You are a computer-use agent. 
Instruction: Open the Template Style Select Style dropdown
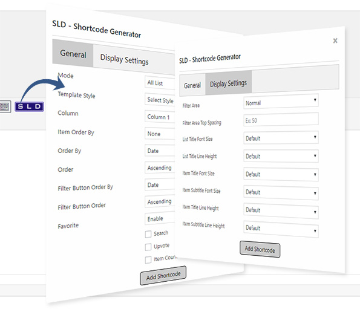point(160,100)
